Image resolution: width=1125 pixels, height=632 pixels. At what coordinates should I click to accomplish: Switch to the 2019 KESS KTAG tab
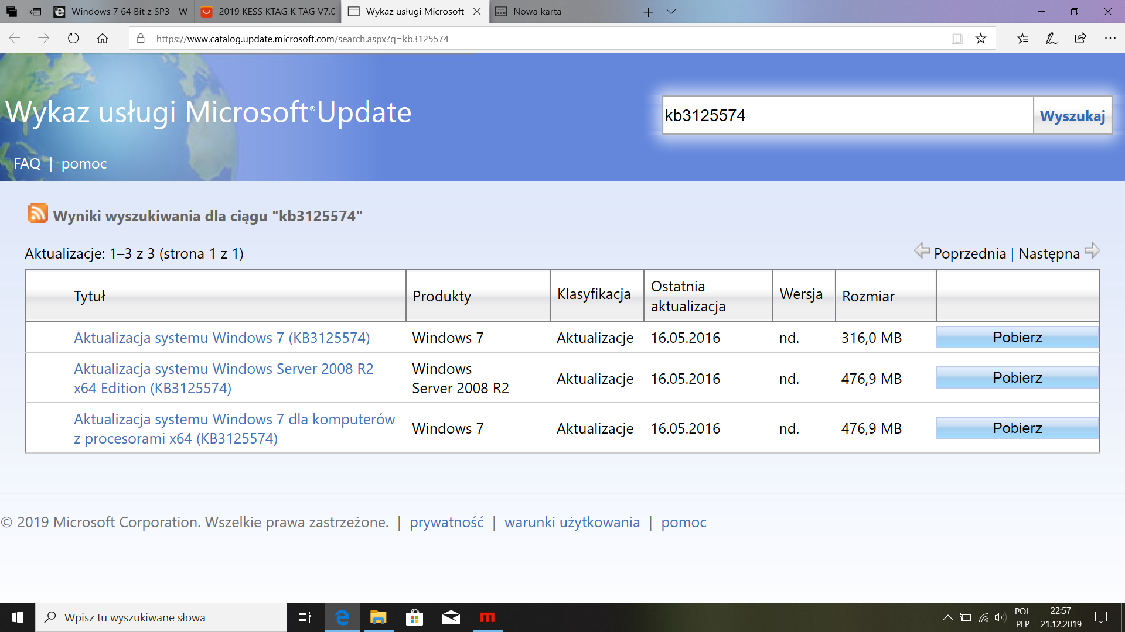(268, 12)
